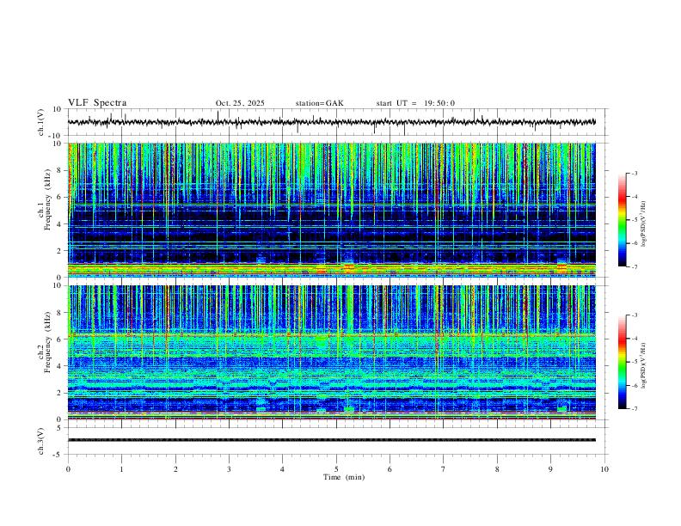Click the time axis tick label '3'
This screenshot has width=681, height=526.
(229, 469)
